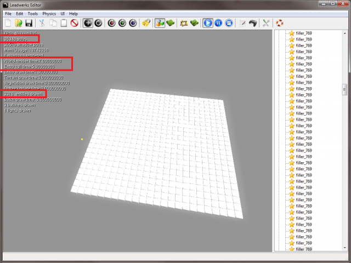Open the File menu
This screenshot has height=263, width=351.
8,13
